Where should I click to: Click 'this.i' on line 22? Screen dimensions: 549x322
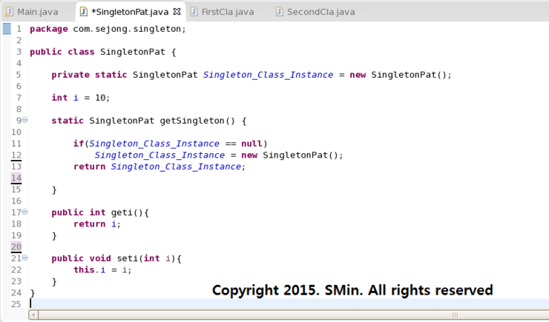click(89, 270)
